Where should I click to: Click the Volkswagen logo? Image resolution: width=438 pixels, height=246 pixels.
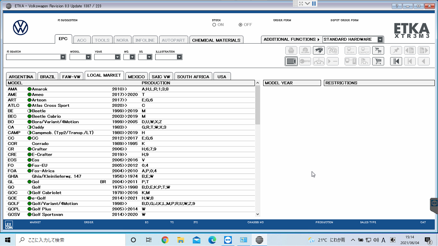click(20, 27)
